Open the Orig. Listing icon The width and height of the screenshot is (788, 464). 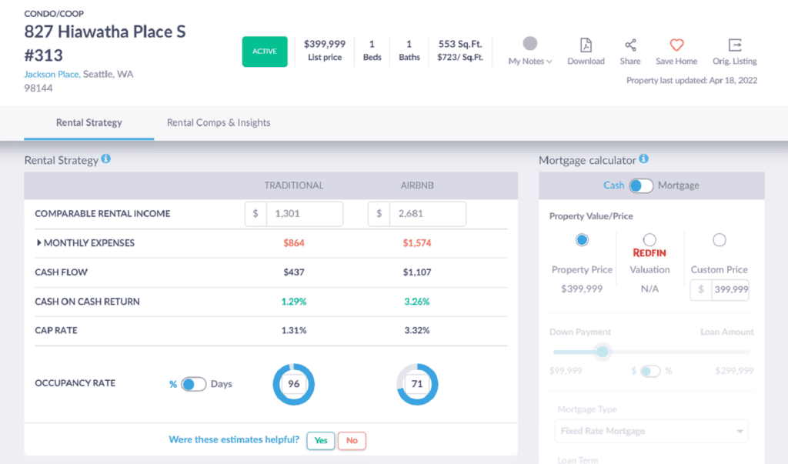click(734, 45)
